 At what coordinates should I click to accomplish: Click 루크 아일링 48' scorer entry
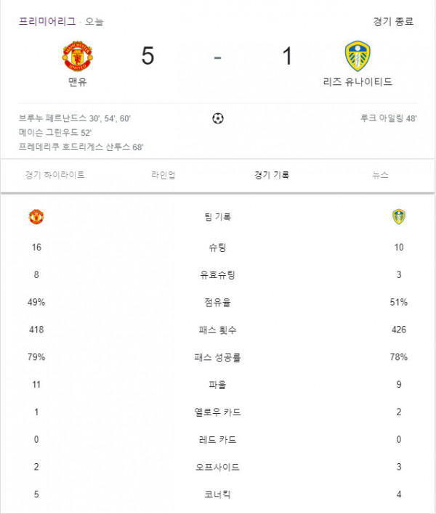click(389, 118)
